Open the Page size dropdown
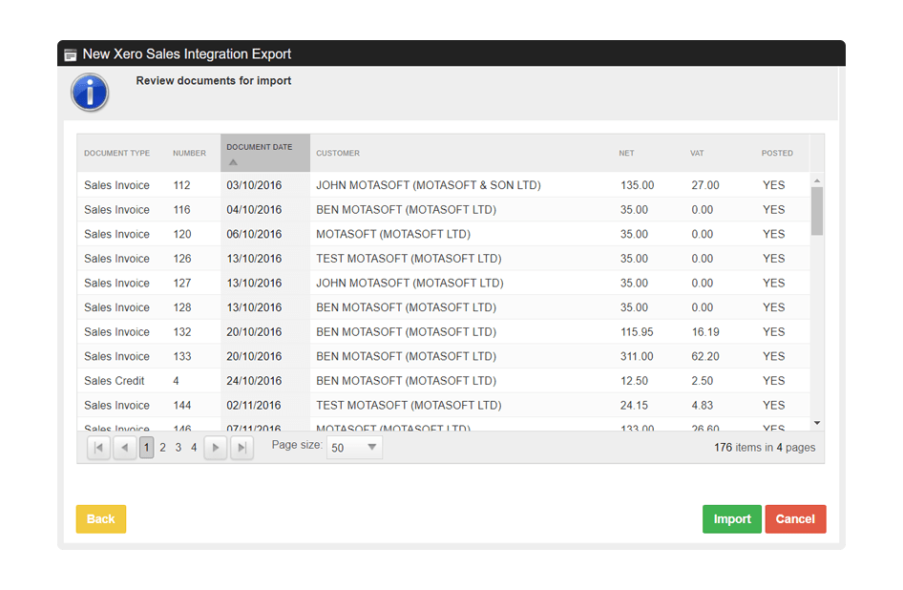The height and width of the screenshot is (590, 903). pyautogui.click(x=354, y=448)
